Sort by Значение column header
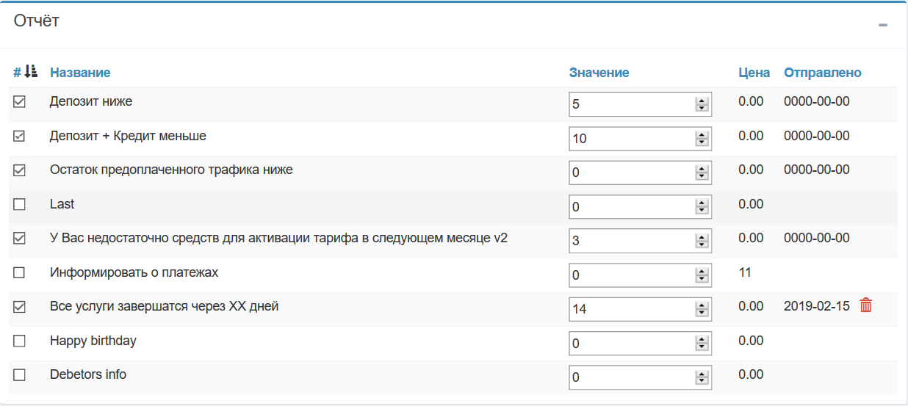The width and height of the screenshot is (908, 406). point(599,73)
